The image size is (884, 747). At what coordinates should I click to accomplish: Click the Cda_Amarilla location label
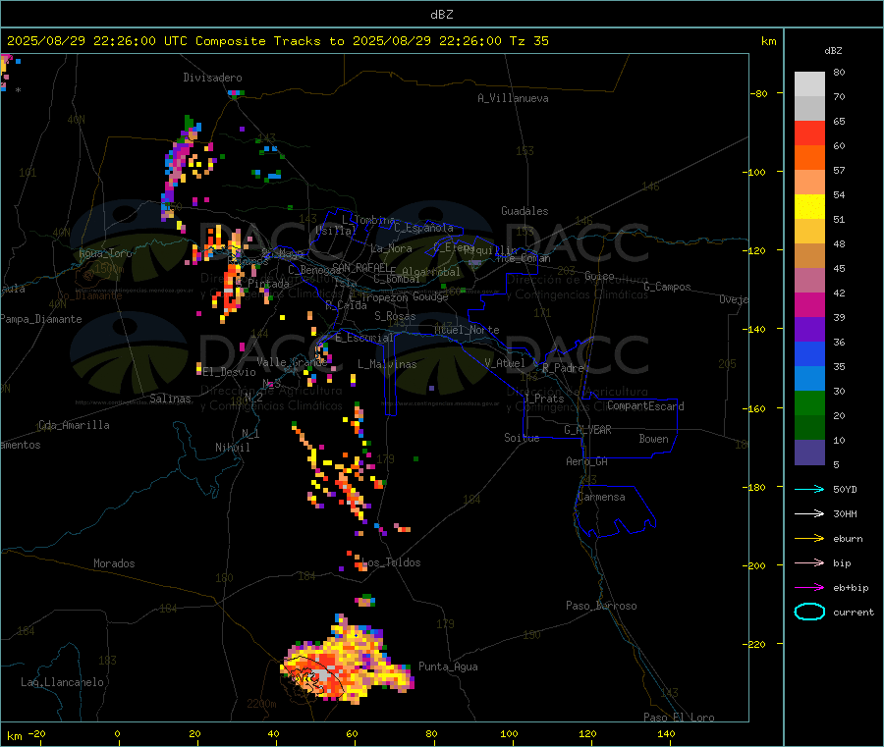tap(74, 425)
